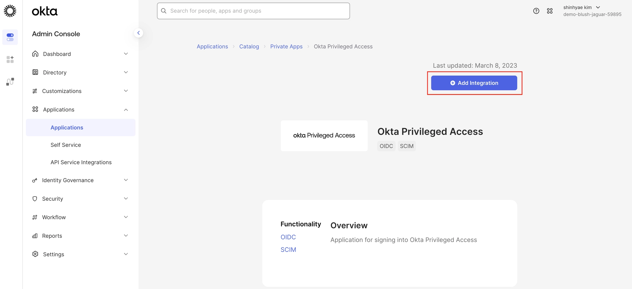
Task: Open the apps grid icon beside help
Action: tap(550, 11)
